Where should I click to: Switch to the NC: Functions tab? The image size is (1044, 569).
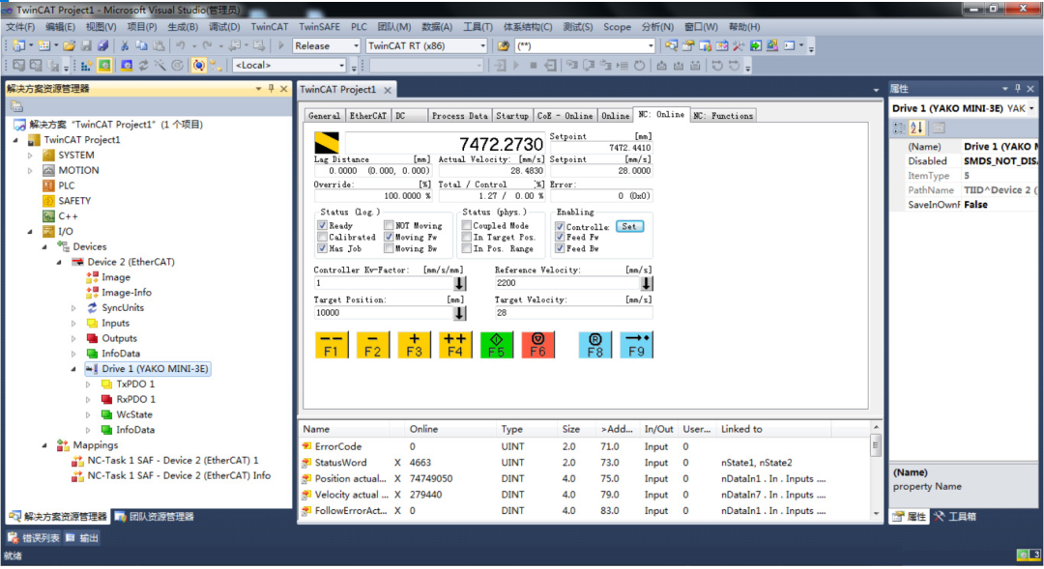722,116
